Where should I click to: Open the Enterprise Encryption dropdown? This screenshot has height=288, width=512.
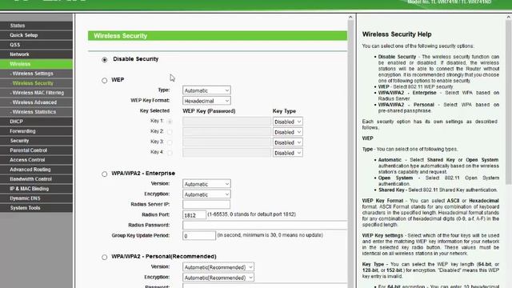pyautogui.click(x=206, y=194)
